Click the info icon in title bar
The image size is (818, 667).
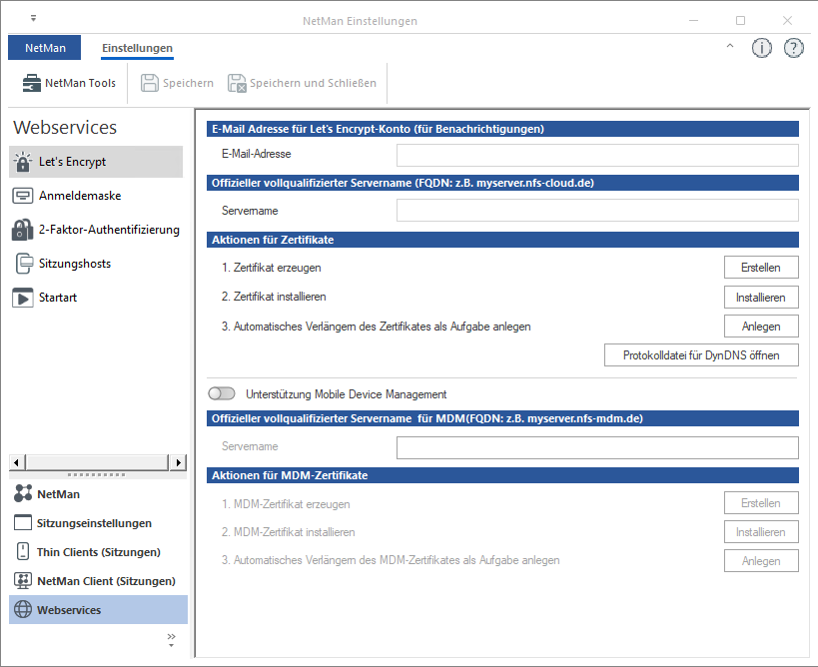pyautogui.click(x=761, y=47)
